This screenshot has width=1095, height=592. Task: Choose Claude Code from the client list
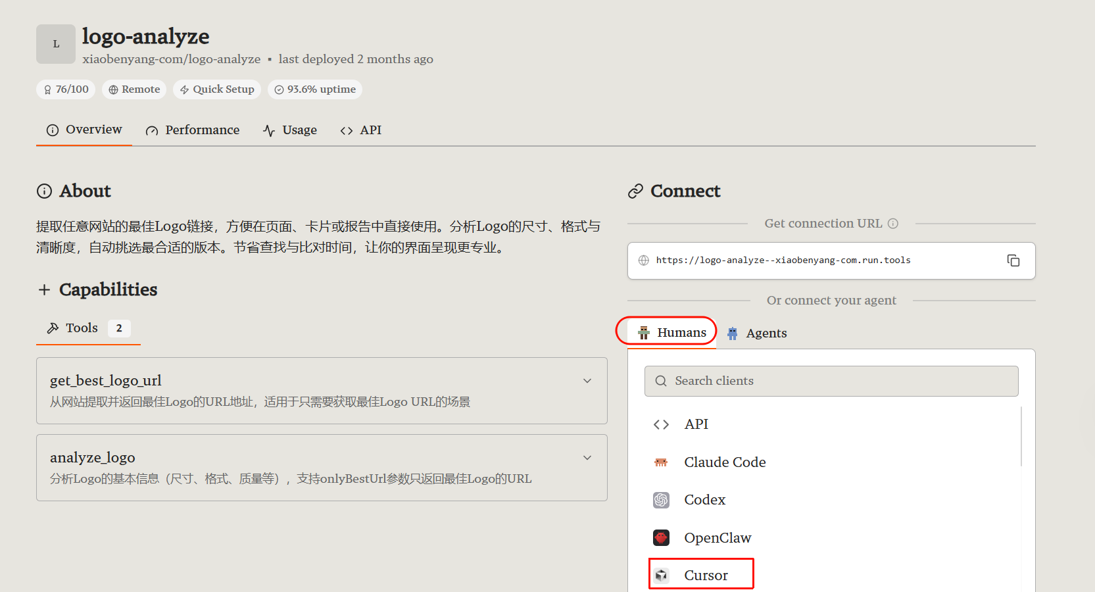[833, 462]
